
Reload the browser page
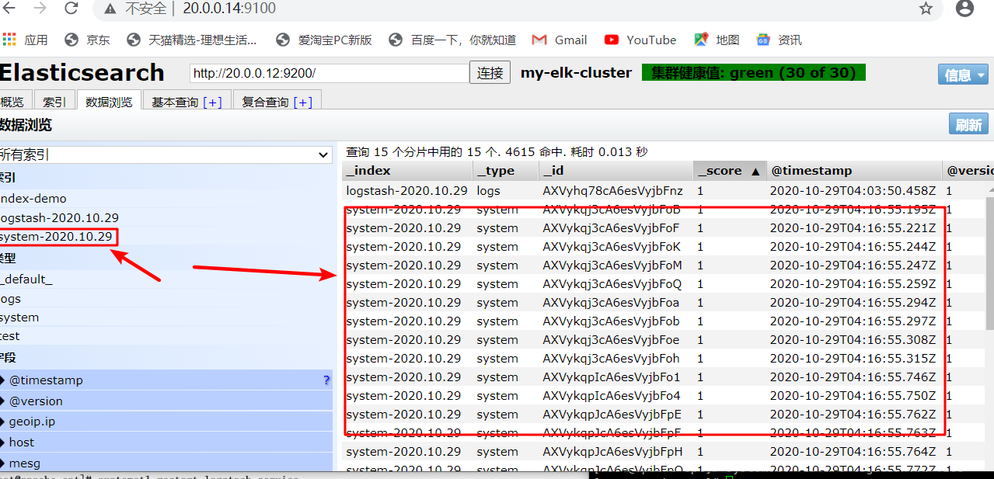pyautogui.click(x=71, y=9)
